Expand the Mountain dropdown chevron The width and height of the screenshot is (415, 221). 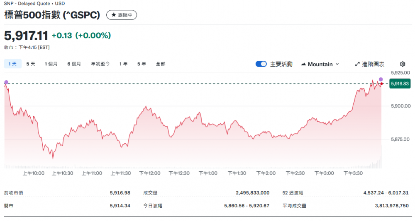337,64
